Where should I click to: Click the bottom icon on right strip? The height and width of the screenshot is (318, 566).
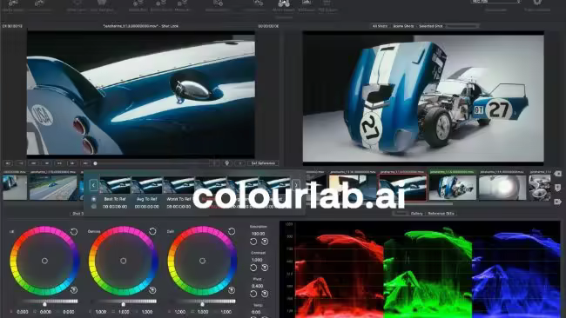click(557, 202)
